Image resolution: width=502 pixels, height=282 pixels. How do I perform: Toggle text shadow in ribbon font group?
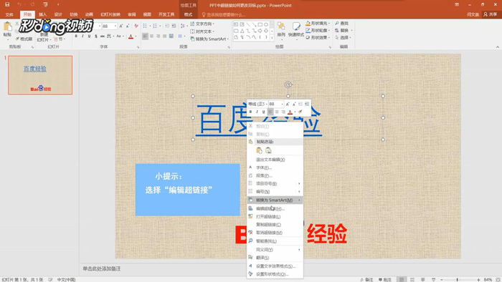click(x=95, y=36)
